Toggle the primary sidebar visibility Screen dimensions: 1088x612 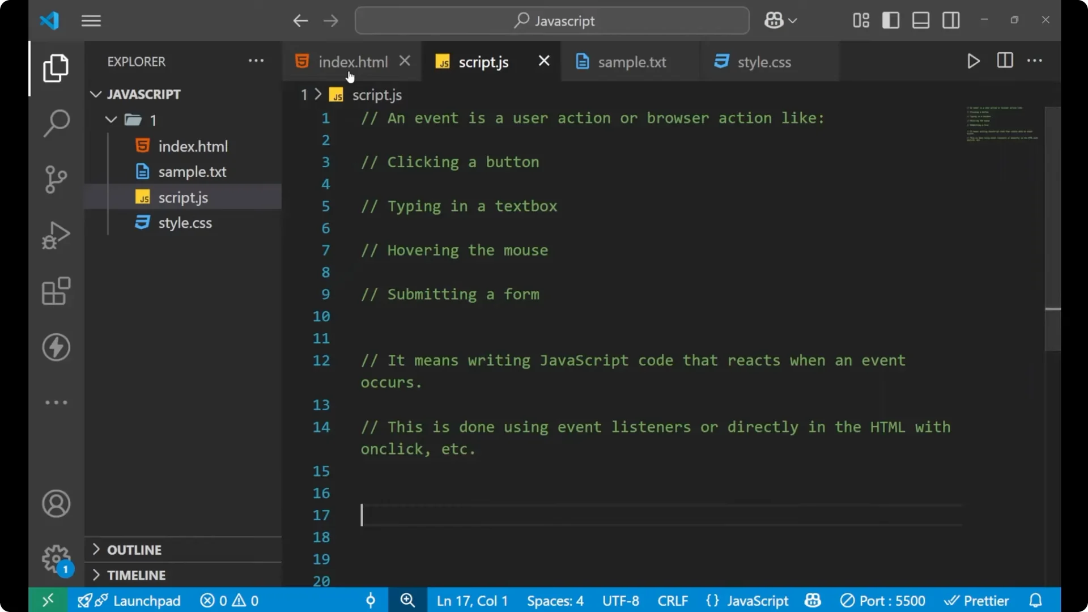[890, 20]
